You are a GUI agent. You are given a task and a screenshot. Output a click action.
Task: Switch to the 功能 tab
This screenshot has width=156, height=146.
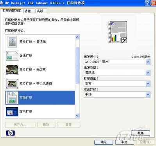pyautogui.click(x=29, y=11)
